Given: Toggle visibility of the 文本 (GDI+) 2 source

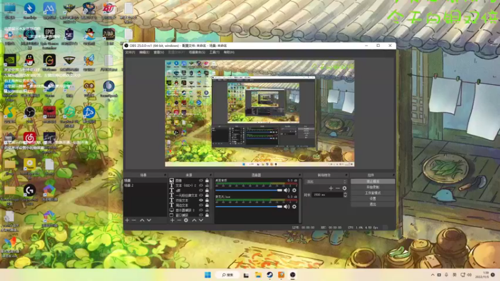Looking at the screenshot, I should pos(201,185).
